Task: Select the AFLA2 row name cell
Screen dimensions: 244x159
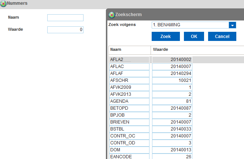Action: (x=129, y=60)
